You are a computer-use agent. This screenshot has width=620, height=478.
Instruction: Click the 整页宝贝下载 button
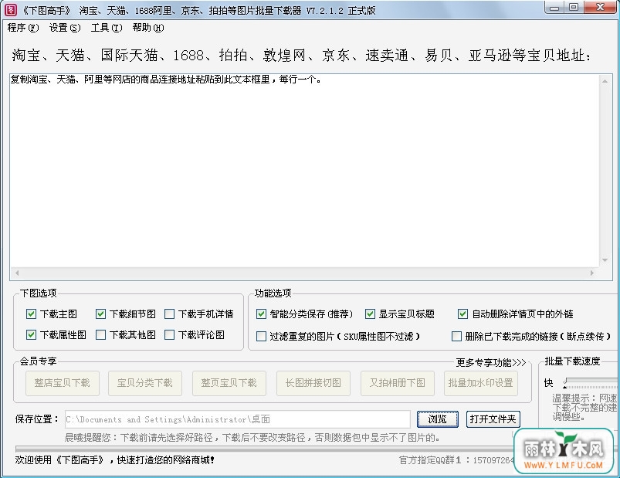coord(229,383)
